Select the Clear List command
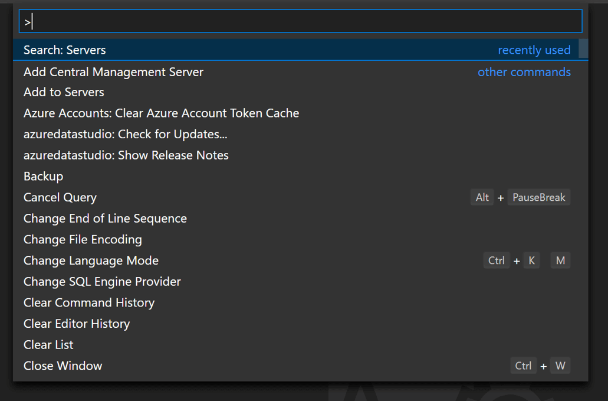The height and width of the screenshot is (401, 608). [301, 344]
